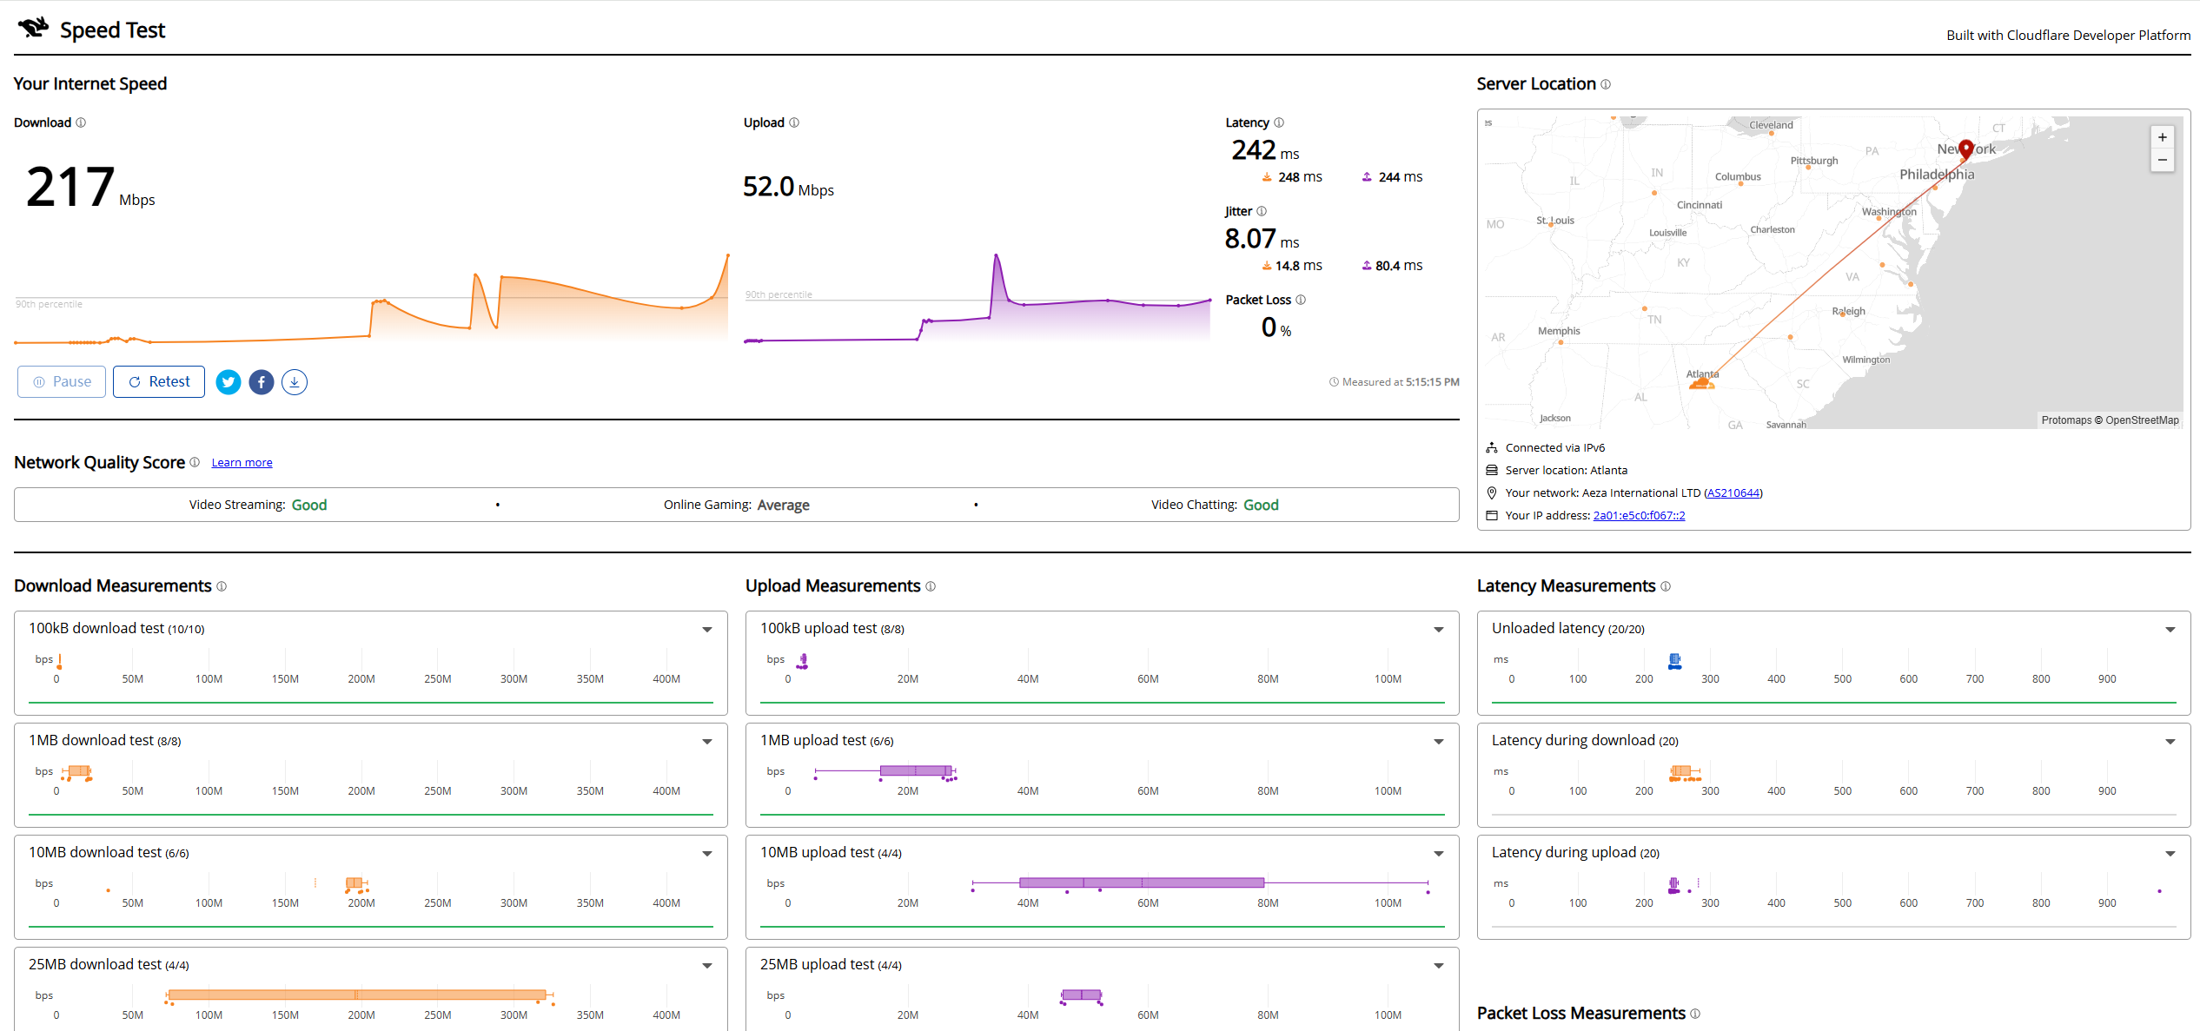Expand the Latency during upload panel
This screenshot has width=2200, height=1031.
2170,854
